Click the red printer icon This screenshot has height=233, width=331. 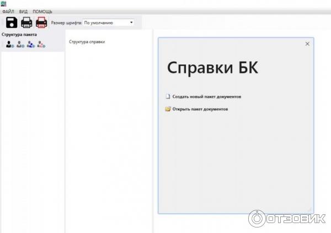41,23
